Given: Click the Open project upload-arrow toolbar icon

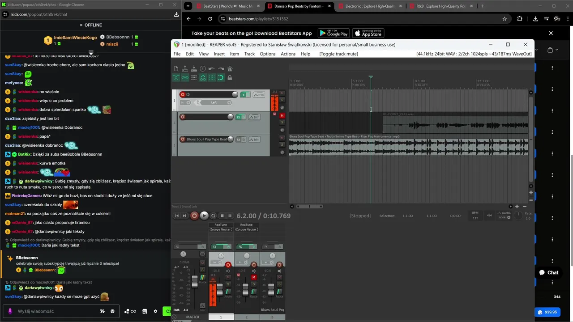Looking at the screenshot, I should point(185,68).
